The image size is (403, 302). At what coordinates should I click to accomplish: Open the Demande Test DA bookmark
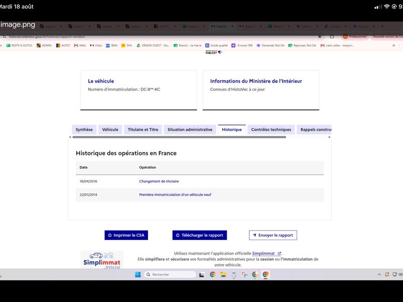(271, 45)
